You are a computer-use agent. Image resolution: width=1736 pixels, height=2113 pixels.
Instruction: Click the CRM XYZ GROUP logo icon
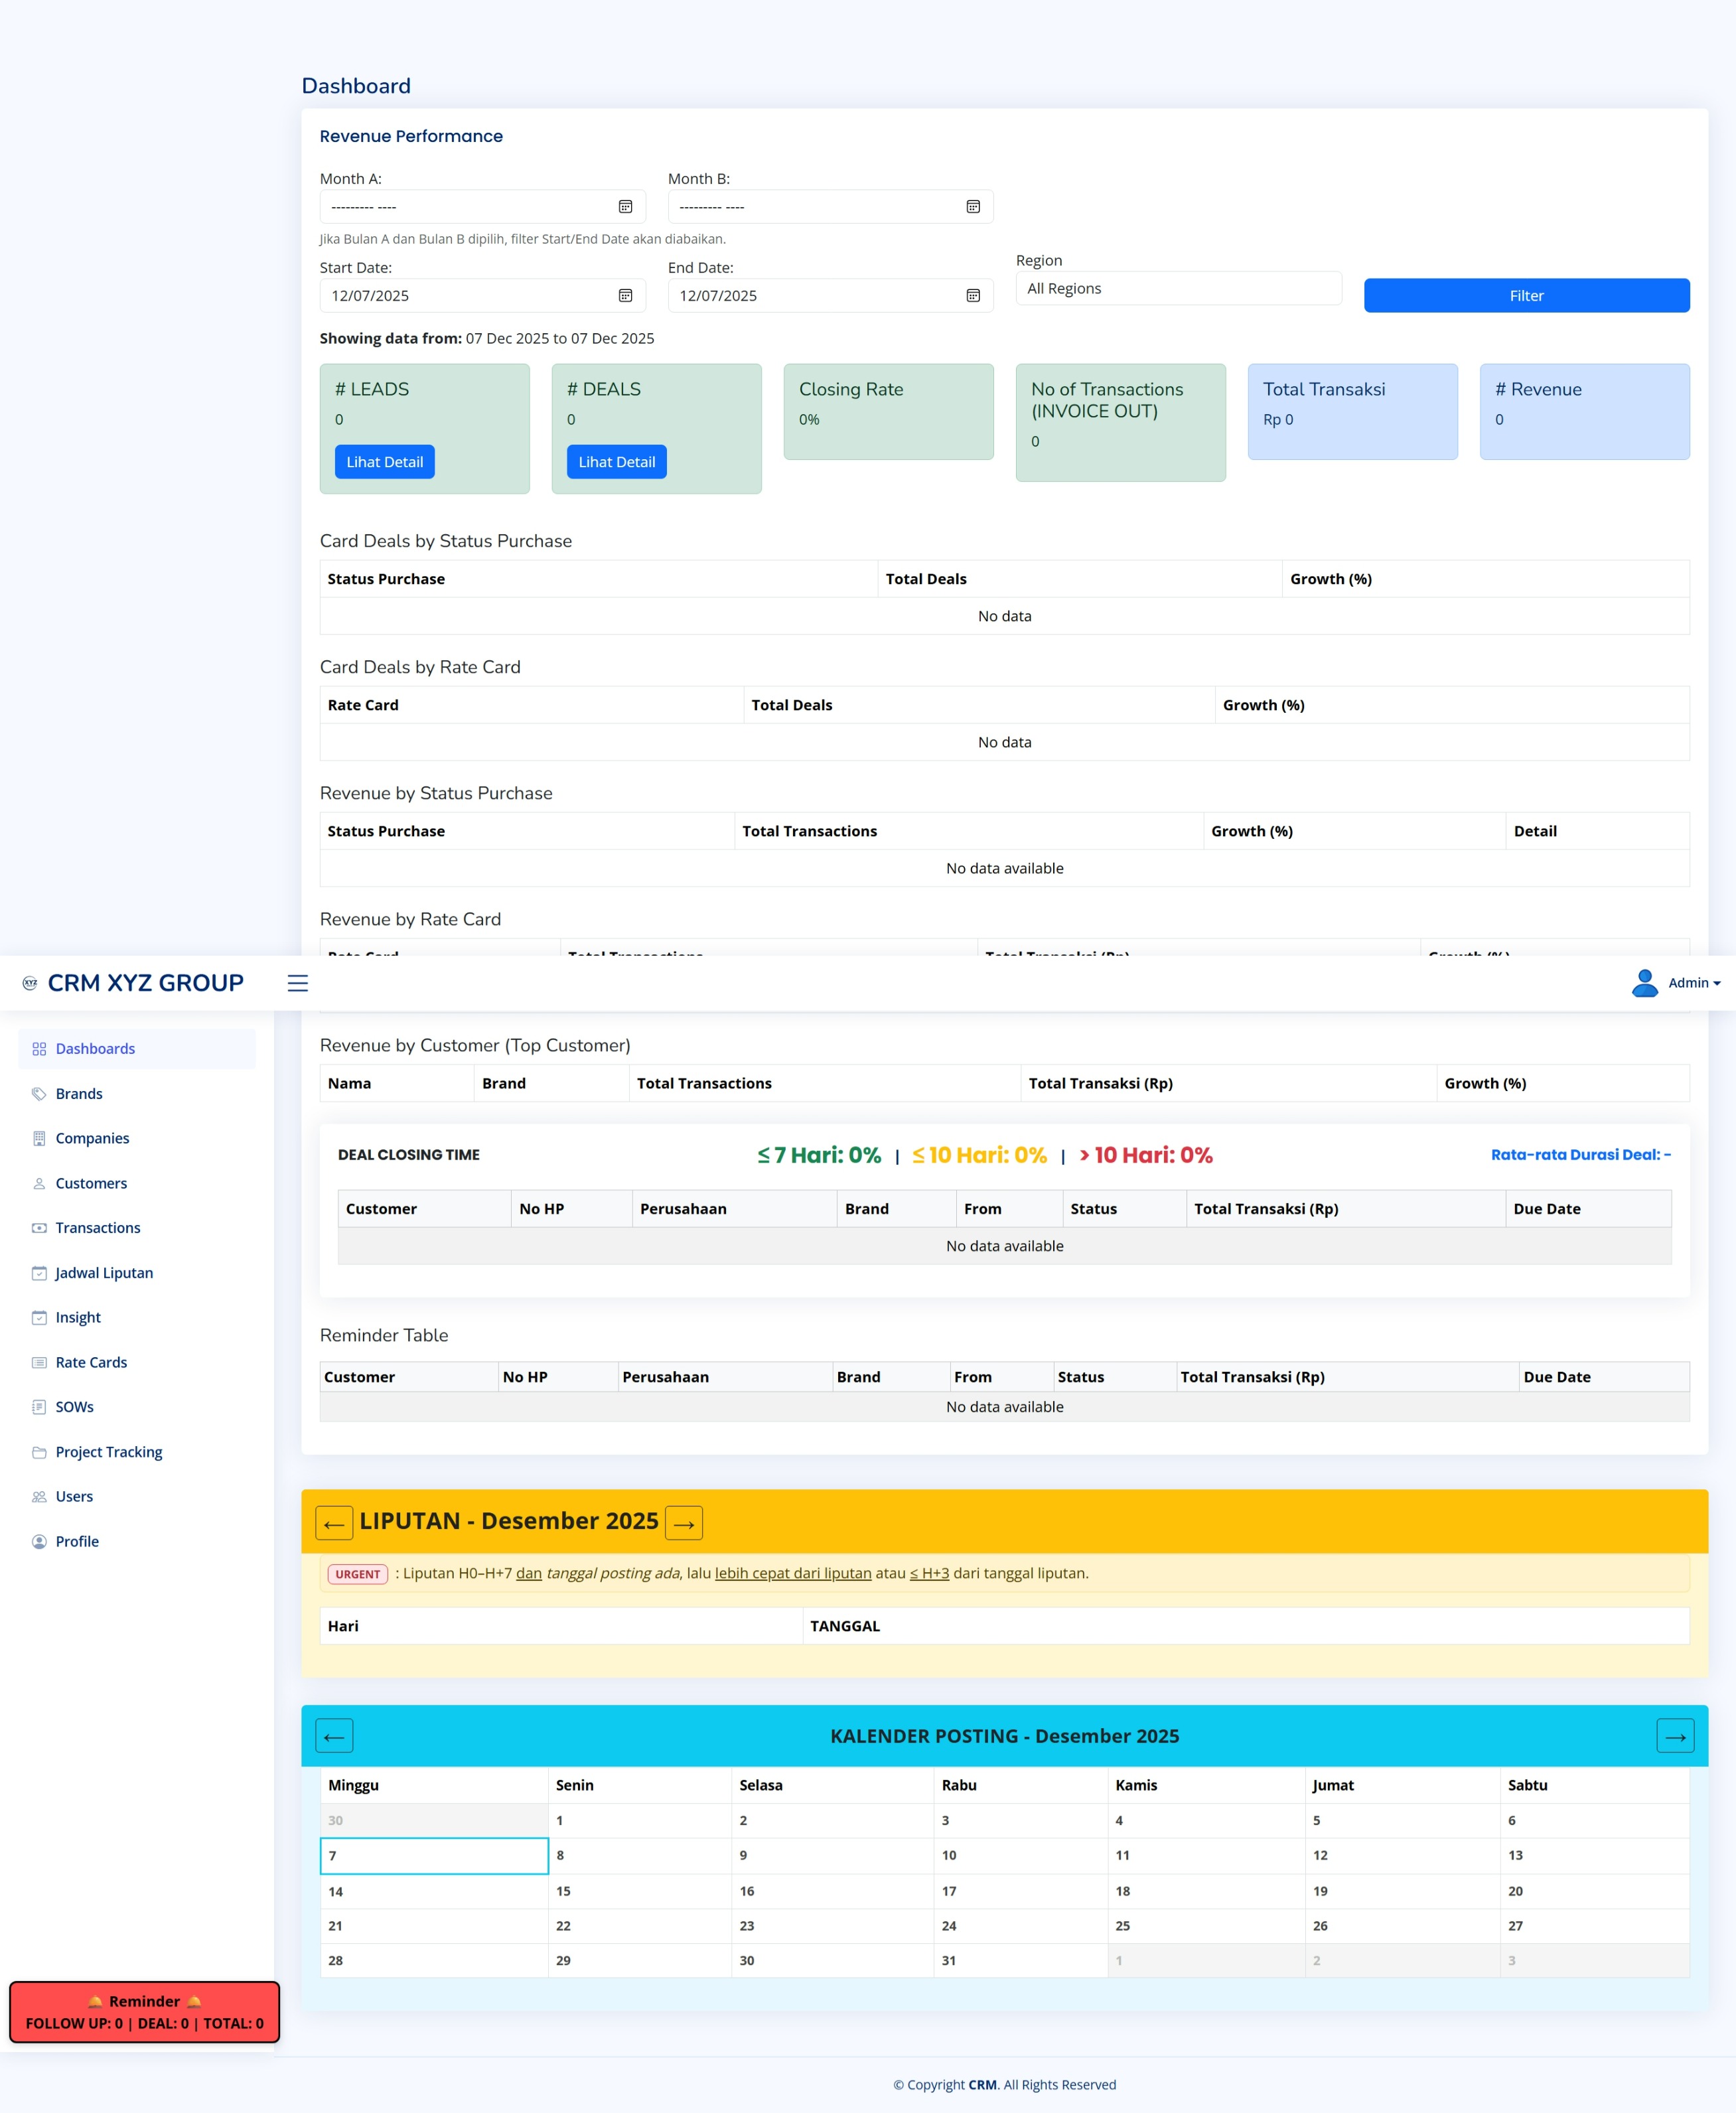pos(30,983)
